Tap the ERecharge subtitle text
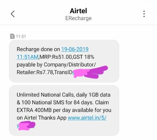 79,18
